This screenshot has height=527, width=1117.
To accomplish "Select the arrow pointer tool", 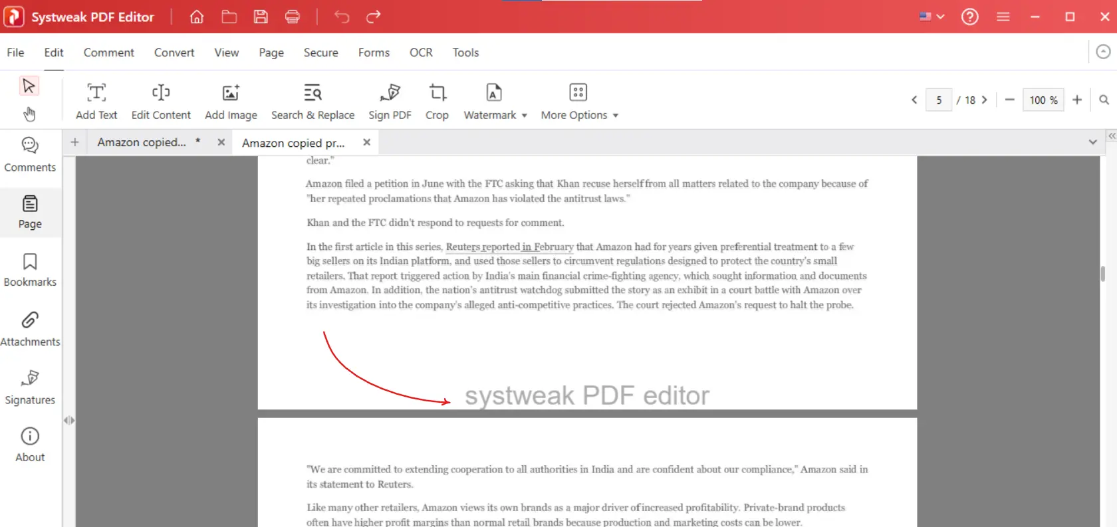I will pos(29,86).
